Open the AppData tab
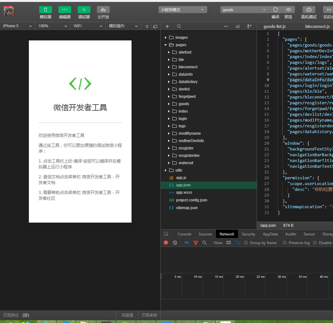The image size is (333, 323). [270, 234]
